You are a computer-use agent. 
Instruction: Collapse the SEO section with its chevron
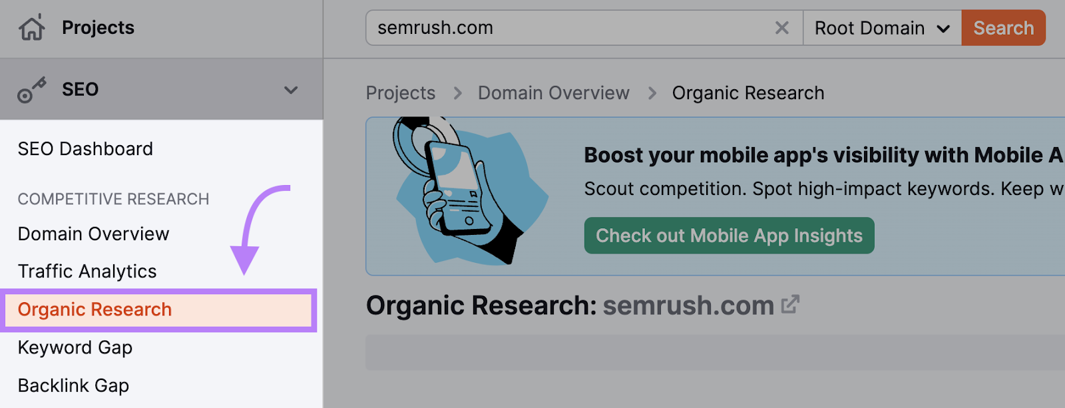[x=290, y=89]
